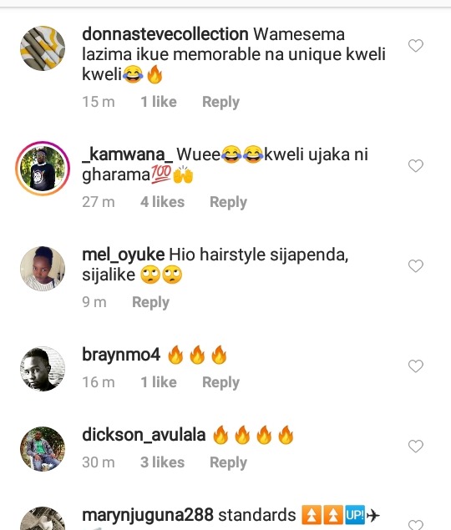
Task: Open dickson_avulala's profile avatar
Action: click(43, 449)
